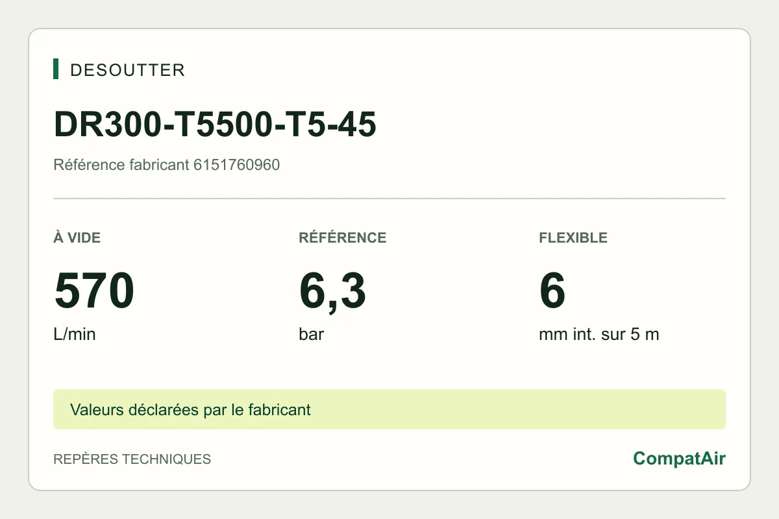The height and width of the screenshot is (519, 779).
Task: Click the horizontal divider under the reference
Action: [x=389, y=199]
